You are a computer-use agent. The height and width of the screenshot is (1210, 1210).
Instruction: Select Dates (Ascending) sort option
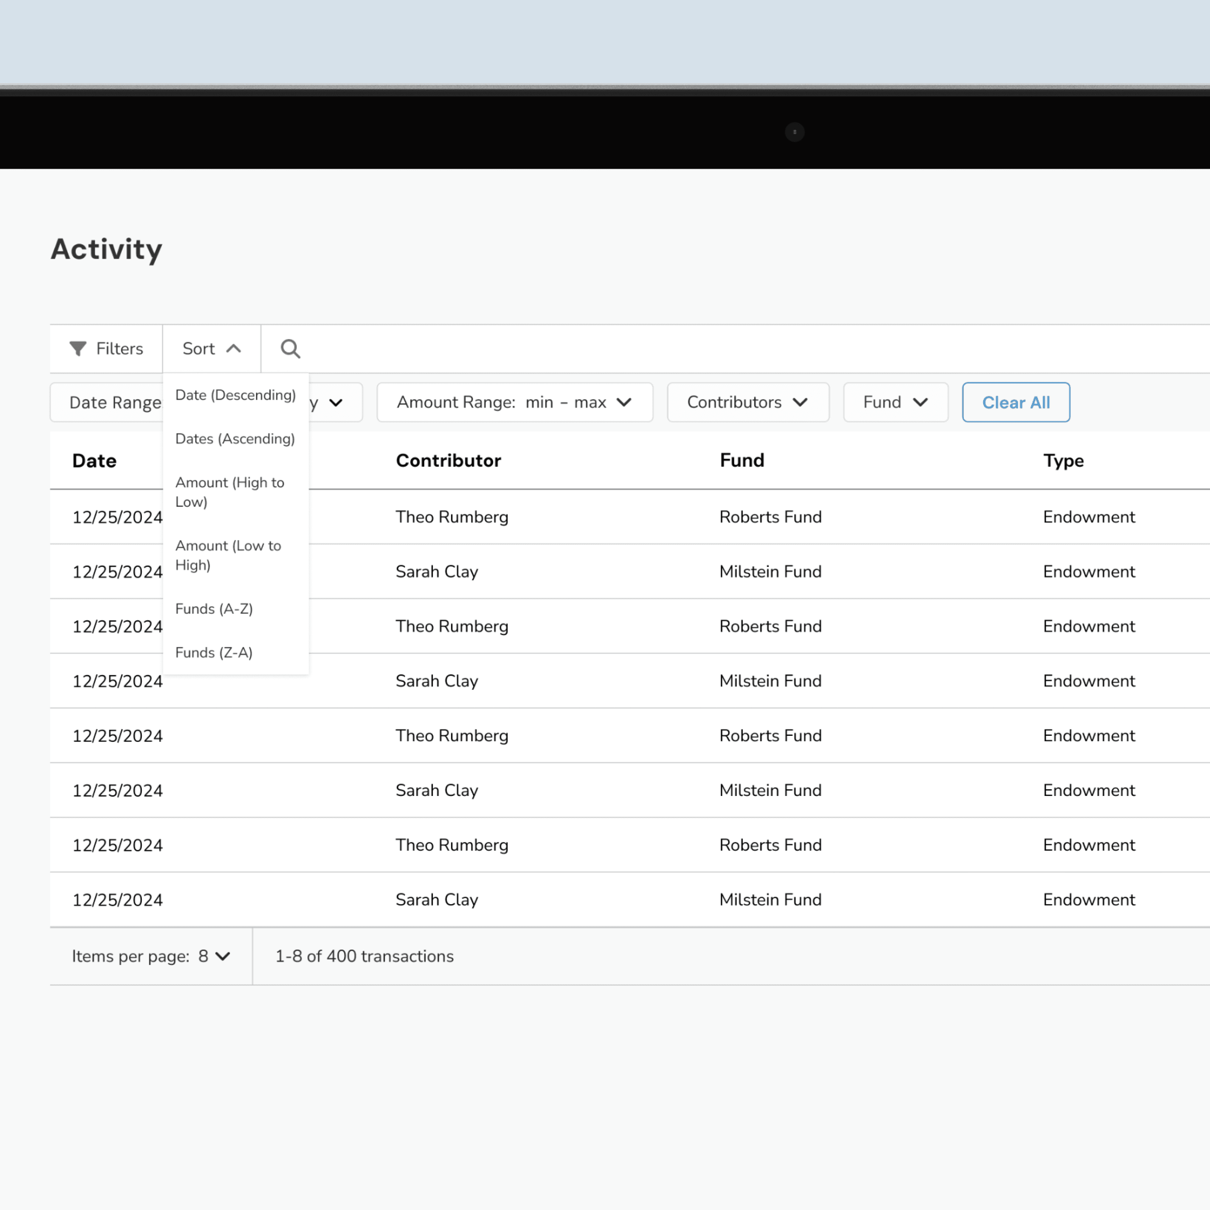pos(235,439)
